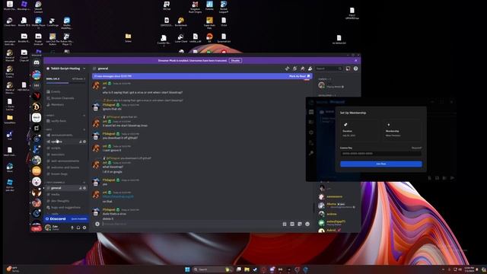
Task: Collapse the verify channel category
Action: (50, 115)
